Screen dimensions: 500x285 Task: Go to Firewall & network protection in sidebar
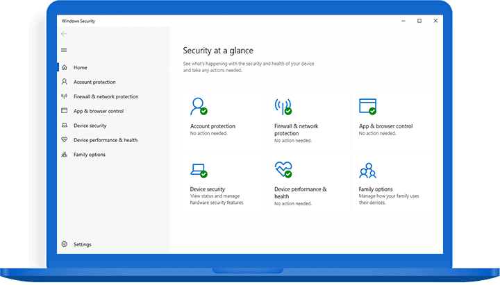click(x=106, y=96)
